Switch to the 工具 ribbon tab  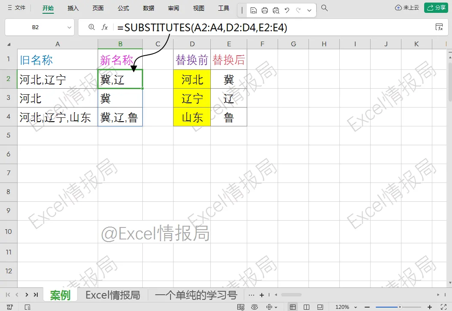224,8
